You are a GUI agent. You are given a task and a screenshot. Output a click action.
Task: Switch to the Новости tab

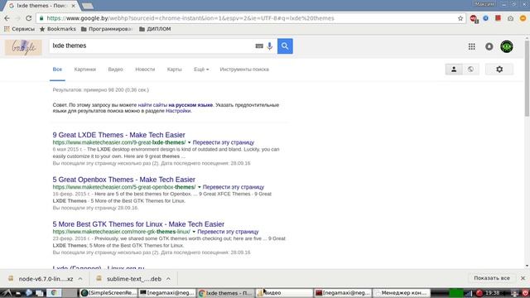(145, 70)
